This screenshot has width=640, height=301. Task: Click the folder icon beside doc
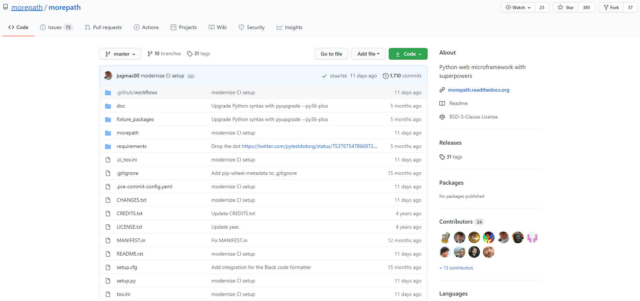click(x=108, y=106)
